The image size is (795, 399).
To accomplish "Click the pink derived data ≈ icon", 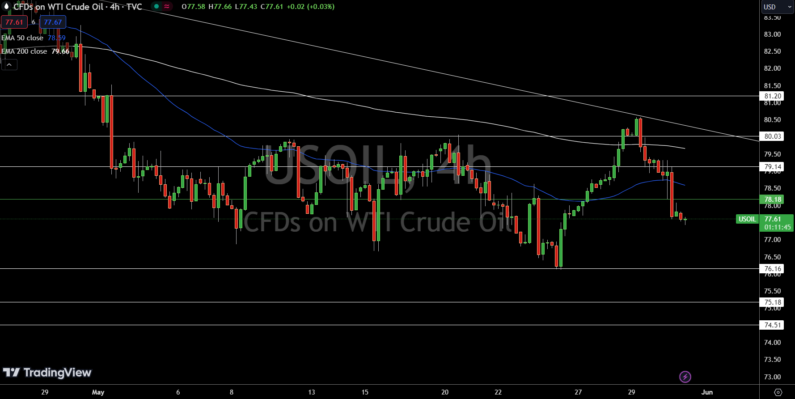I will click(167, 7).
